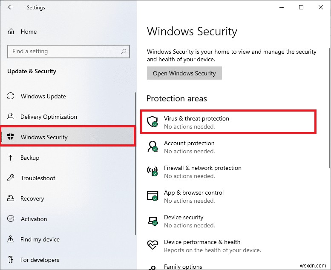Click the Back arrow in Settings header
Screen dimensions: 331x270
pos(11,7)
